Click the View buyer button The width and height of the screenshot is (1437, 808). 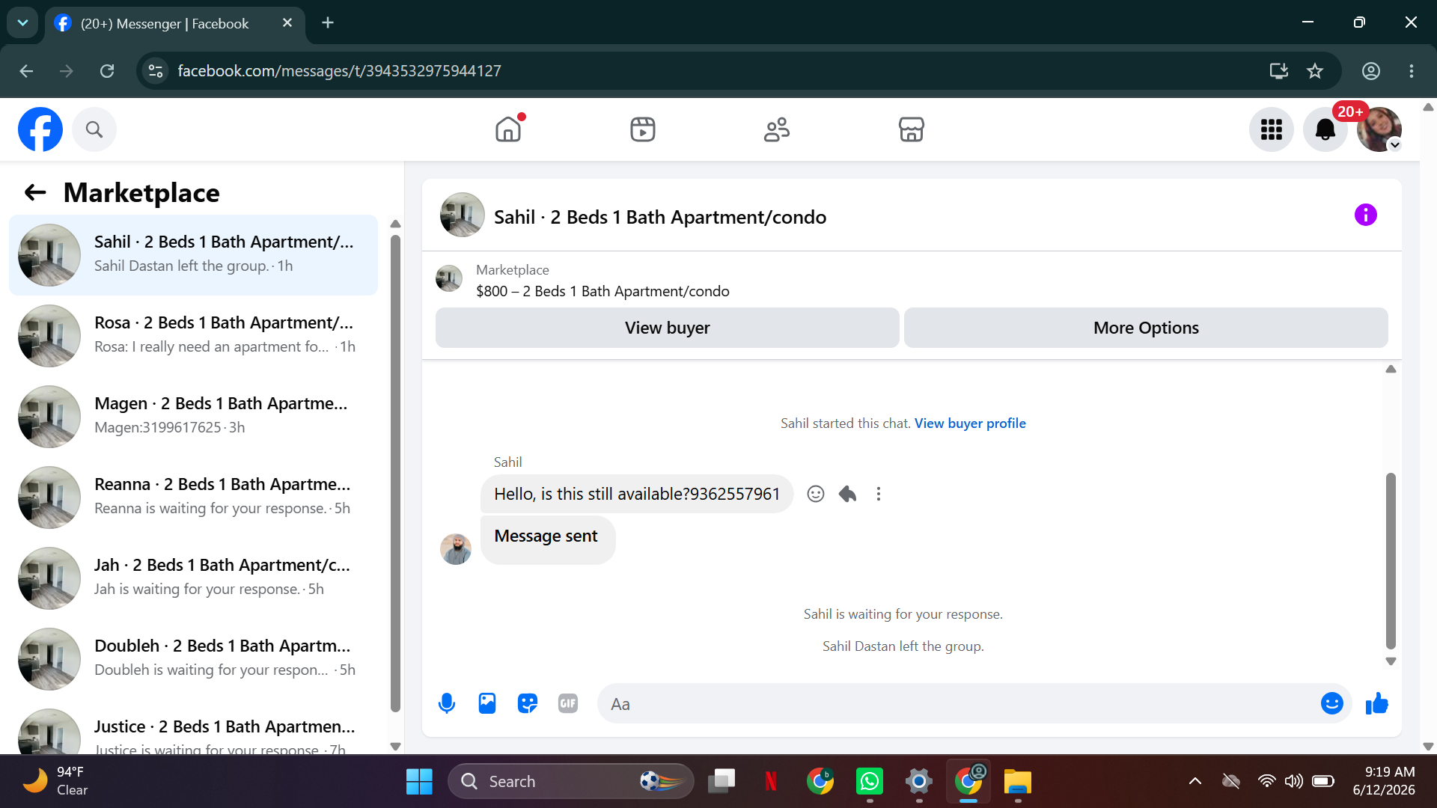(668, 328)
